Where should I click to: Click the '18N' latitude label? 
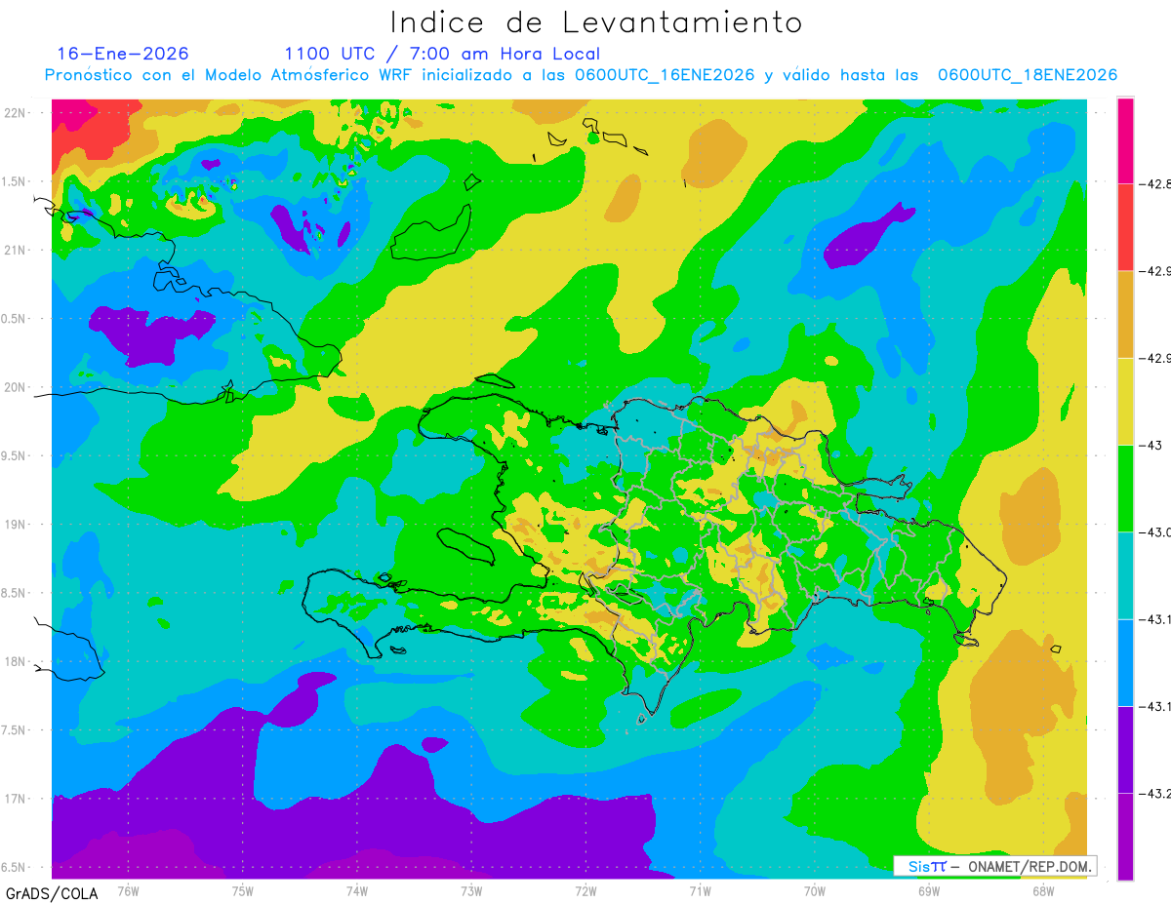[x=17, y=662]
